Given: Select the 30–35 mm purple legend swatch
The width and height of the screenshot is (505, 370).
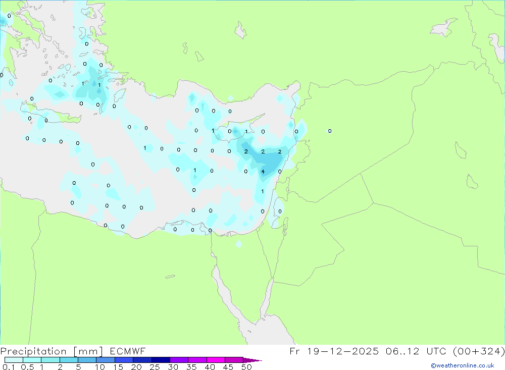Looking at the screenshot, I should [x=179, y=360].
